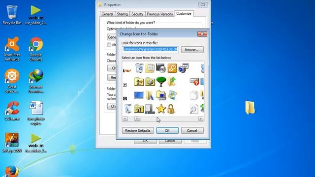The image size is (315, 177).
Task: Select the folder with computer icon
Action: point(161,95)
